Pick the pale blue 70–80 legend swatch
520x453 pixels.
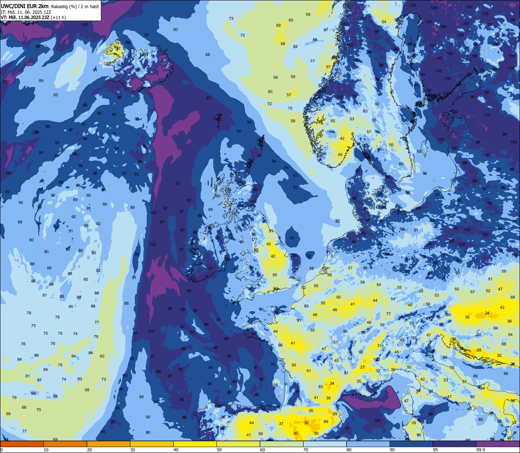pyautogui.click(x=325, y=444)
